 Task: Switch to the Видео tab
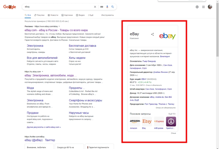click(80, 15)
